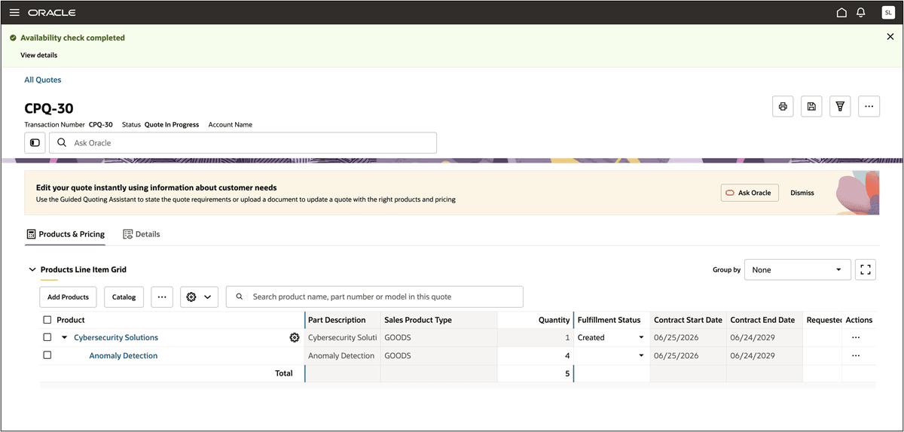
Task: Open SL user profile avatar
Action: 887,13
